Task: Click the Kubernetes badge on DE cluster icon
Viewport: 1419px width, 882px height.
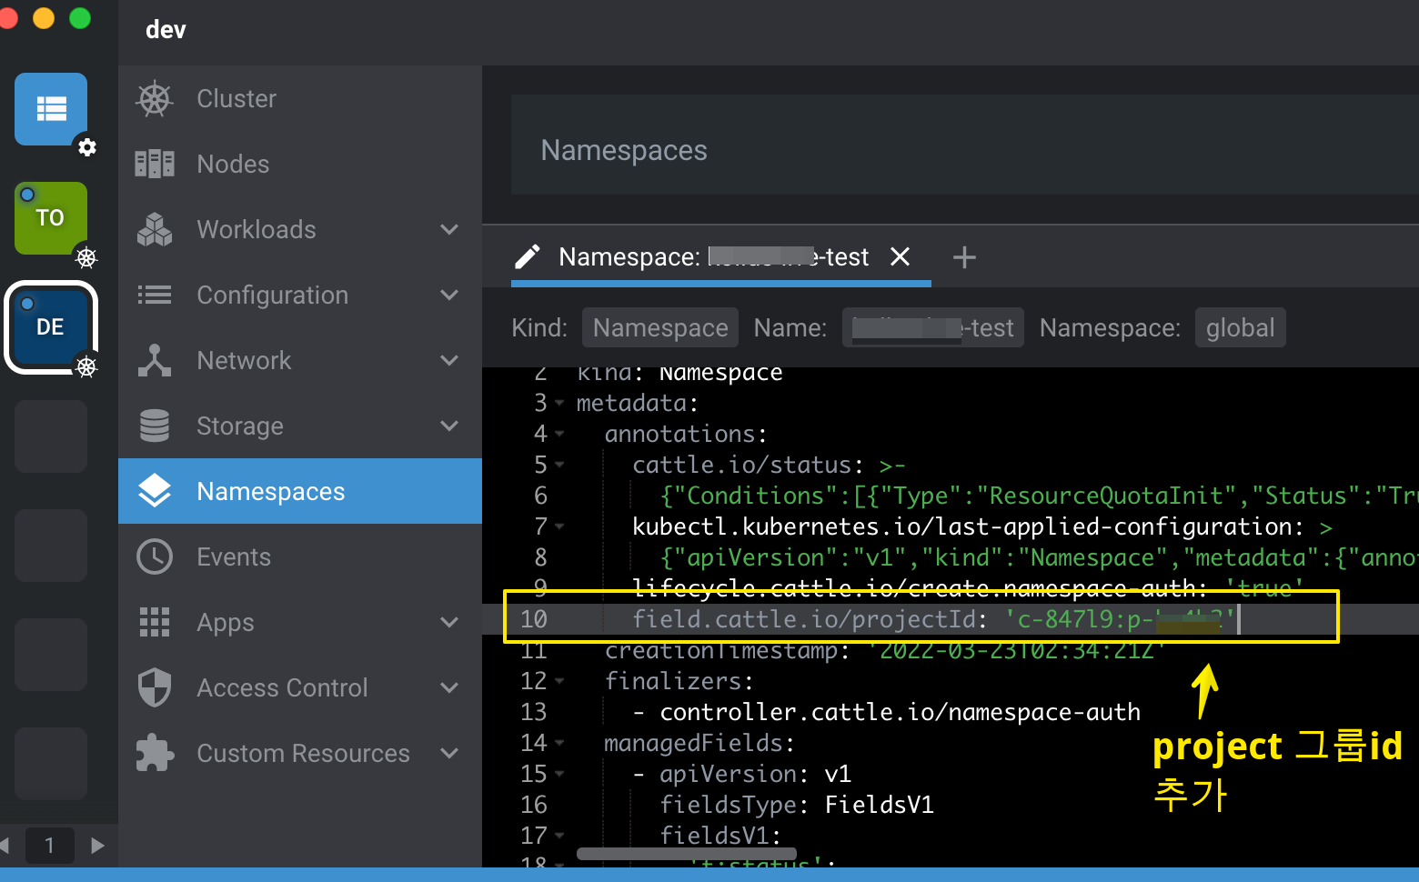Action: click(86, 366)
